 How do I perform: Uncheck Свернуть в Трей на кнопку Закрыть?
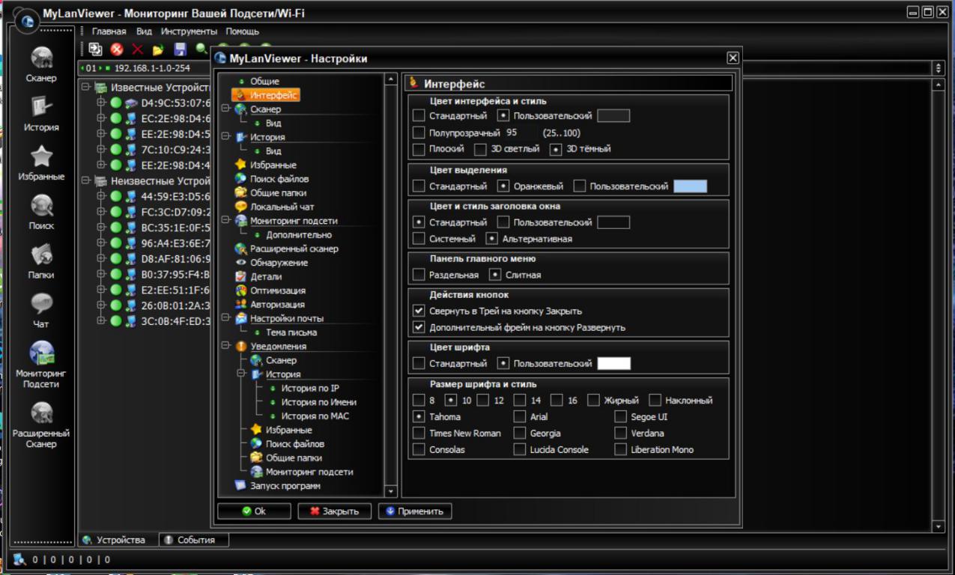(419, 311)
